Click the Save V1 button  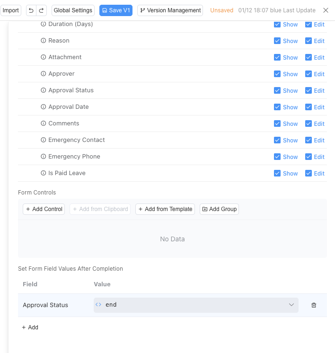(116, 10)
